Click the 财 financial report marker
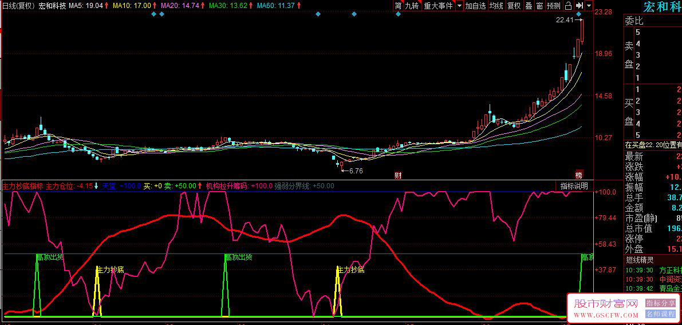 (x=397, y=176)
